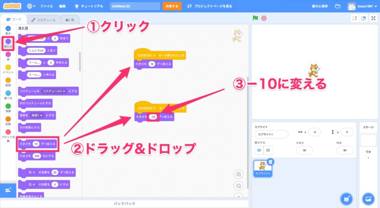The width and height of the screenshot is (380, 208).
Task: Open the choose backdrop button
Action: [368, 198]
